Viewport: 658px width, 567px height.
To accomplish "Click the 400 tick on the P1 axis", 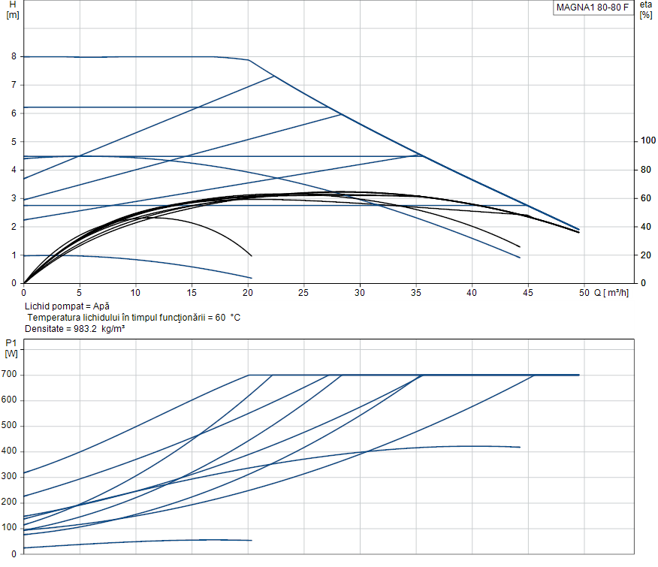I will click(x=10, y=451).
